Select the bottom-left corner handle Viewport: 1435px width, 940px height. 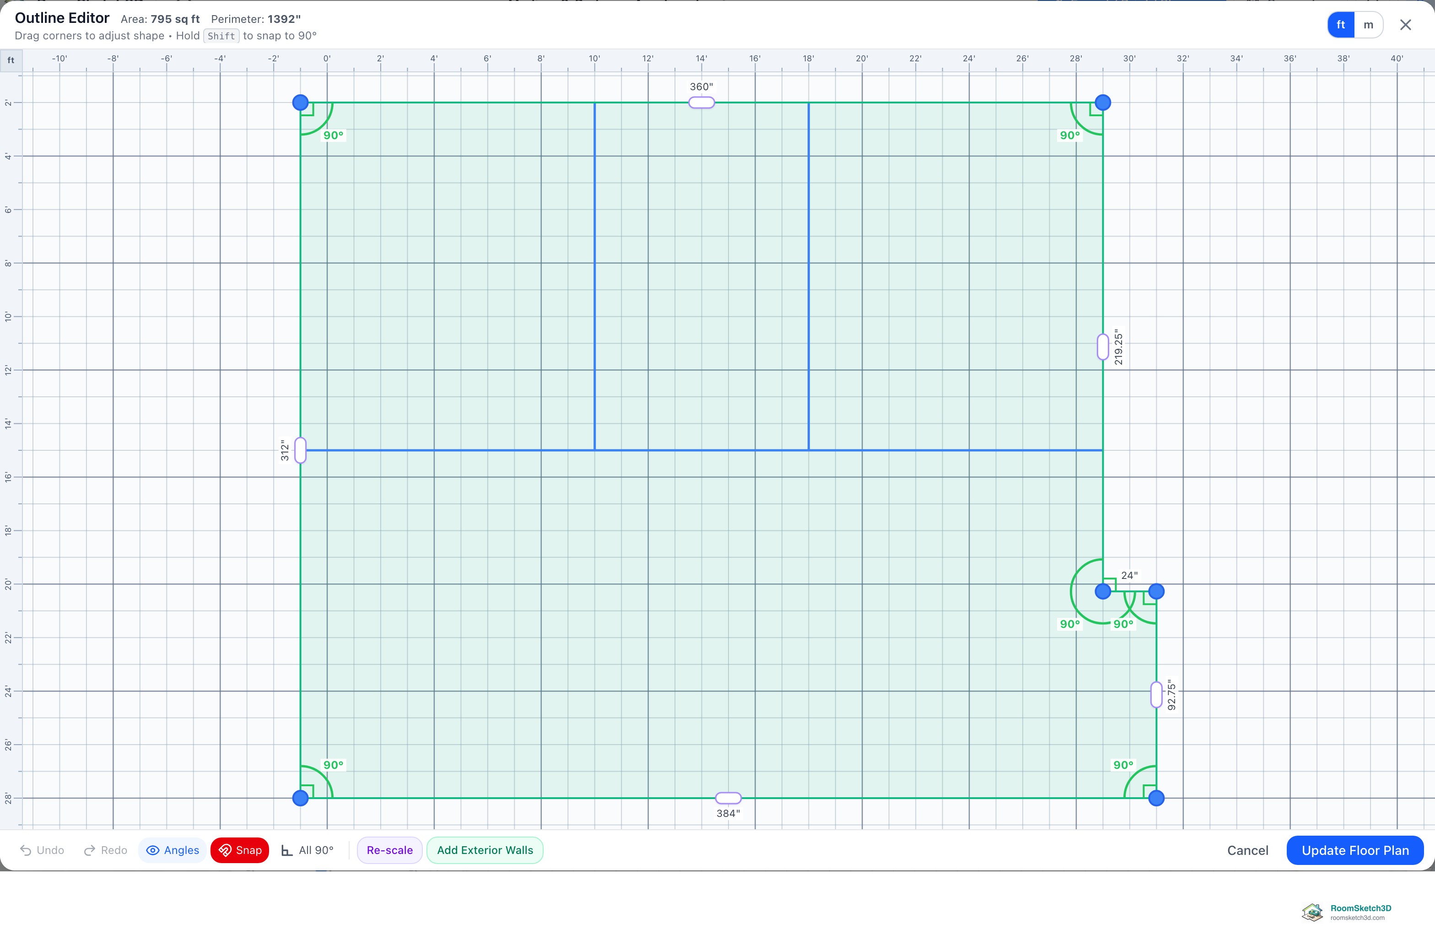point(300,798)
